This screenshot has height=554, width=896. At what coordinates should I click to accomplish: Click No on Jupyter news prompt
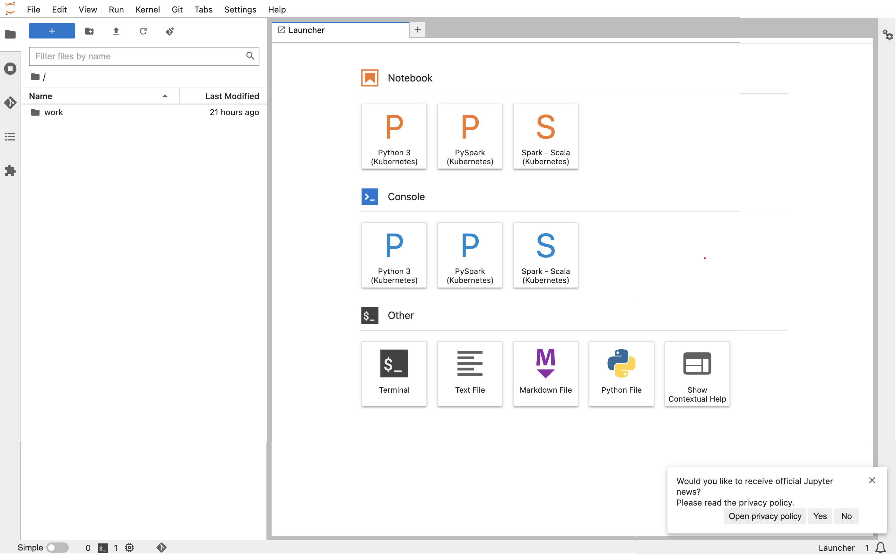tap(846, 516)
